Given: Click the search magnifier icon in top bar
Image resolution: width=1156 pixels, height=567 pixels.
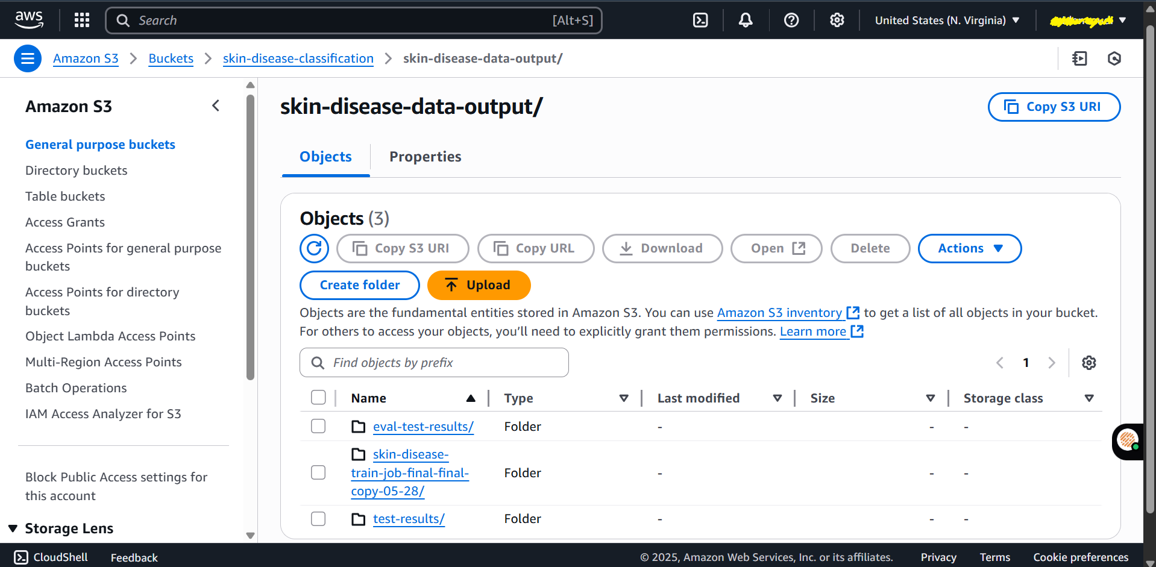Looking at the screenshot, I should (123, 20).
